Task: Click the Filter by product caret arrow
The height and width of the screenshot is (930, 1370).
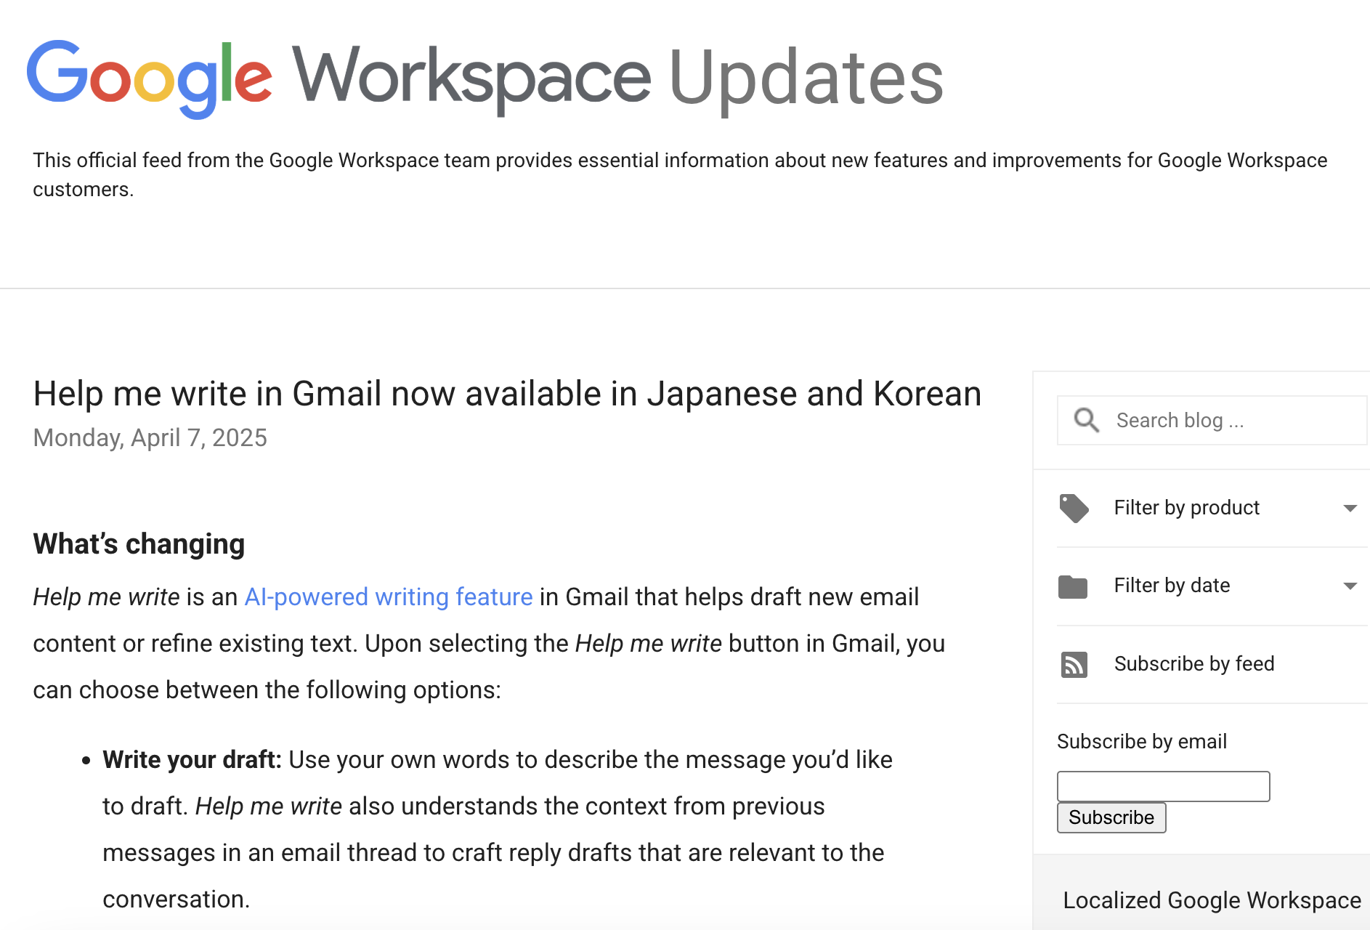Action: click(1351, 508)
